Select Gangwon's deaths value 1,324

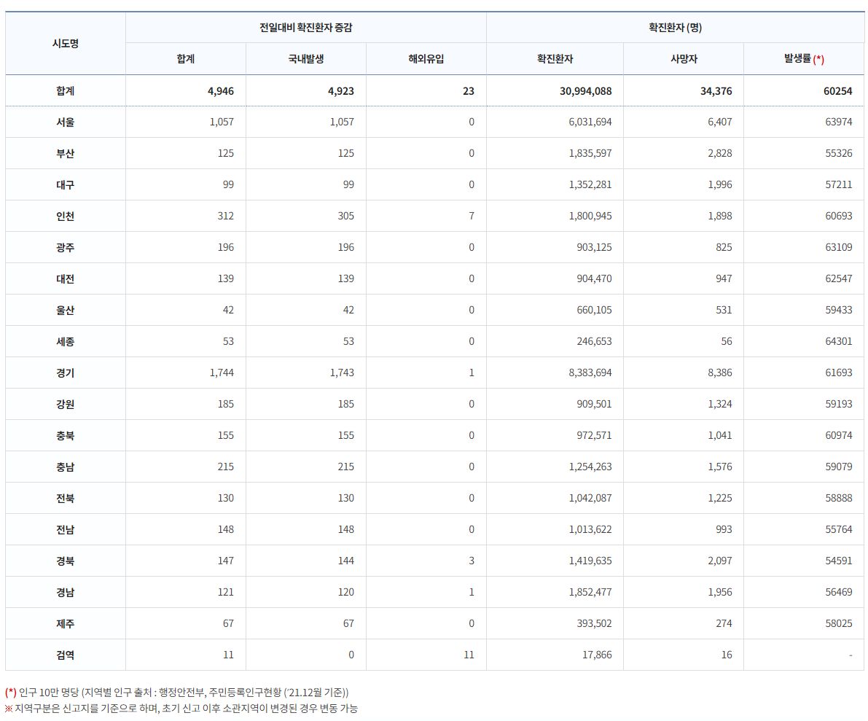(719, 404)
